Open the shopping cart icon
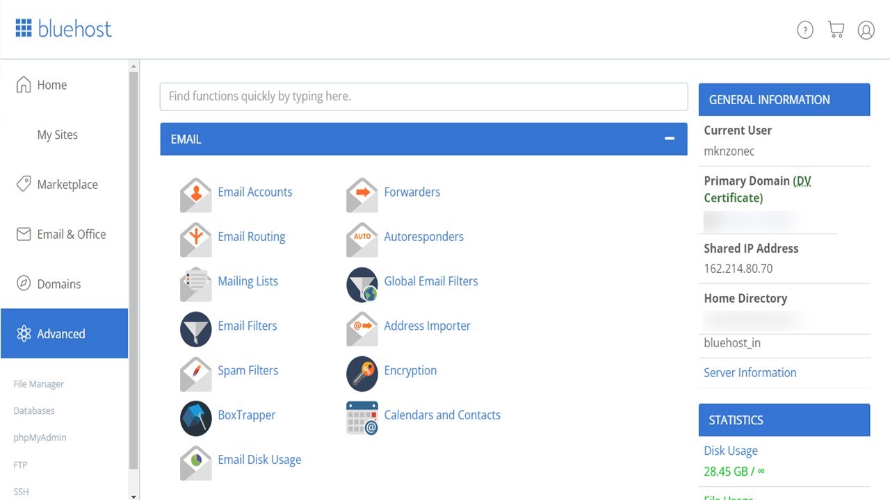 [x=836, y=30]
